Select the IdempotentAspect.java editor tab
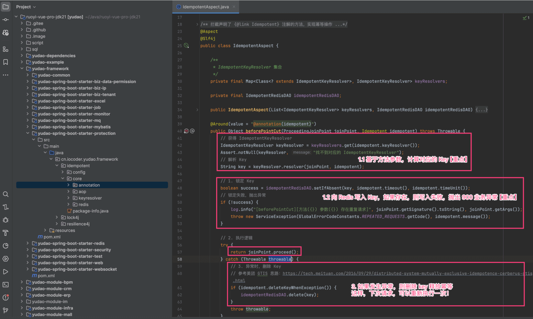Viewport: 533px width, 319px height. 205,7
